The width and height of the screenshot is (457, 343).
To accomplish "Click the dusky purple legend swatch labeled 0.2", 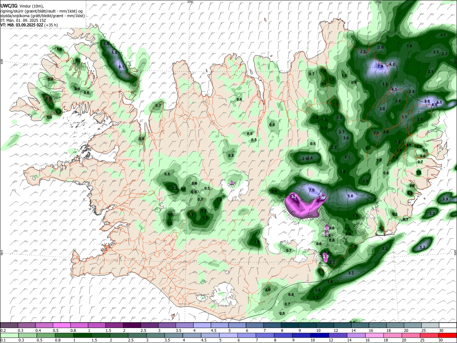I will pyautogui.click(x=9, y=325).
